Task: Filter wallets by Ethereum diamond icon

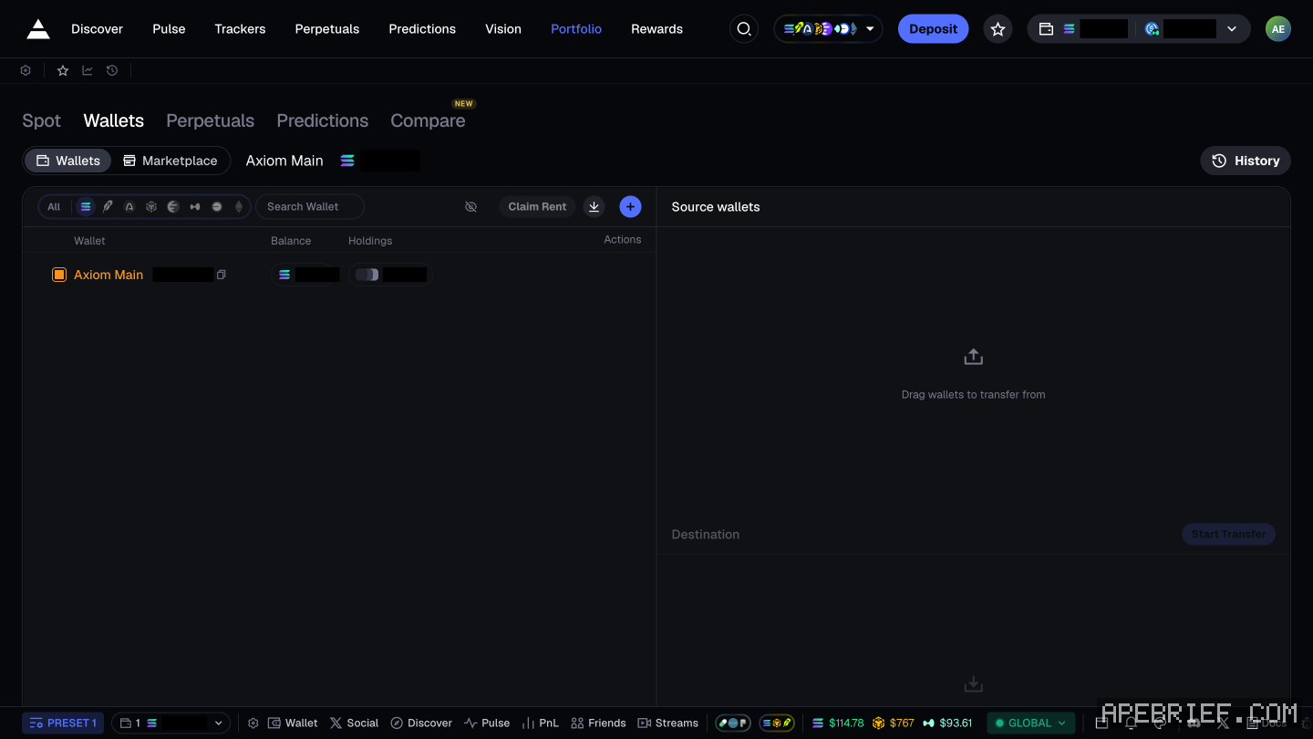Action: [x=239, y=207]
